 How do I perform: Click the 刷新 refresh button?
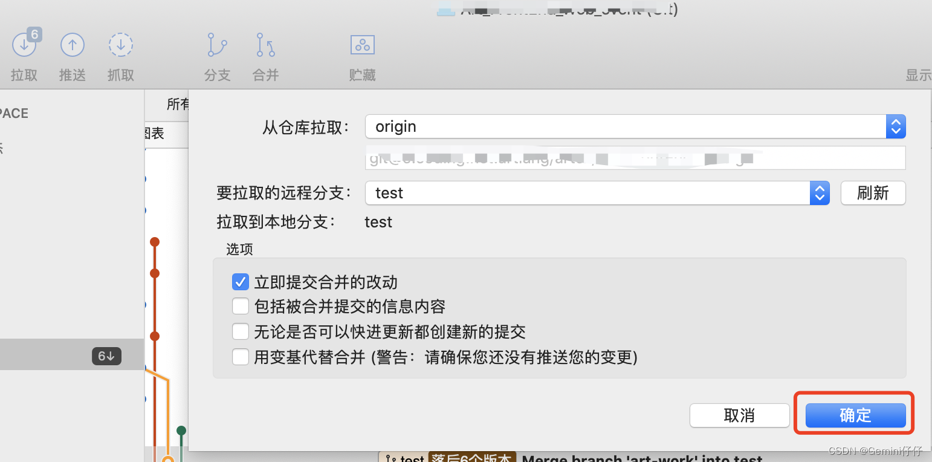[x=873, y=193]
